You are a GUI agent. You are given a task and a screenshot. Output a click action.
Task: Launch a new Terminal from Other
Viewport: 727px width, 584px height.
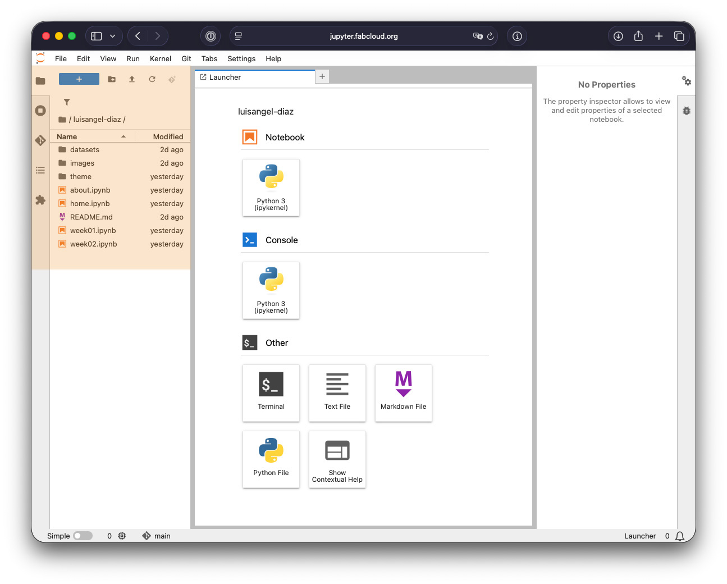[271, 393]
